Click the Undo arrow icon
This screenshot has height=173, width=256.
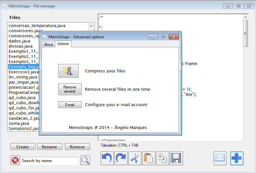pos(107,158)
